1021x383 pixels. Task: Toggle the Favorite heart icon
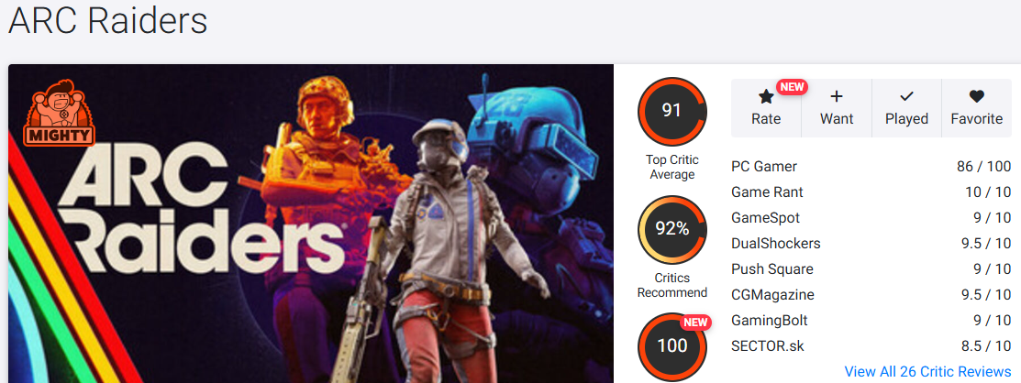(976, 97)
